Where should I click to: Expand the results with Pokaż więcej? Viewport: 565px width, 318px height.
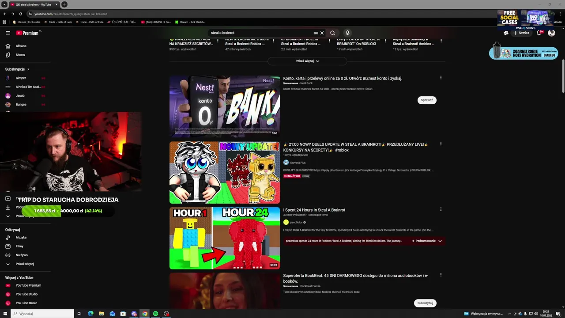pos(307,61)
